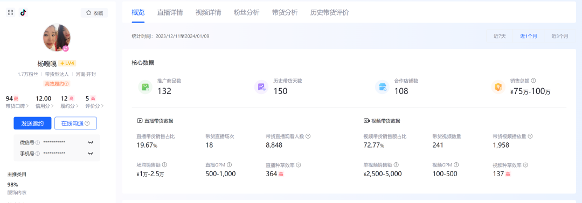Screen dimensions: 582x203
Task: Open 带货口碑 details chevron
Action: (27, 106)
